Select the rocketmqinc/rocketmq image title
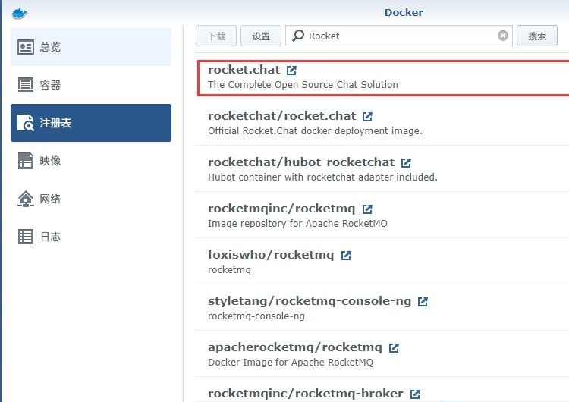 pos(281,209)
